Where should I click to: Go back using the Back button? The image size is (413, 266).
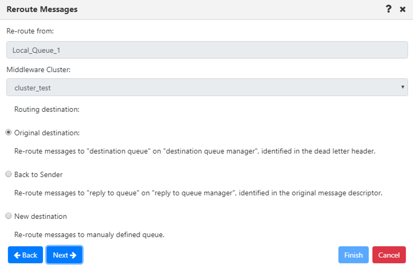coord(25,255)
